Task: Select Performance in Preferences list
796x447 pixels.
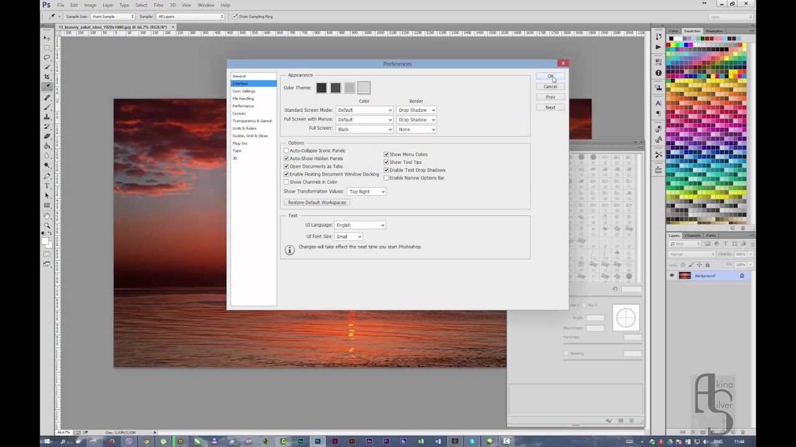Action: pyautogui.click(x=243, y=106)
